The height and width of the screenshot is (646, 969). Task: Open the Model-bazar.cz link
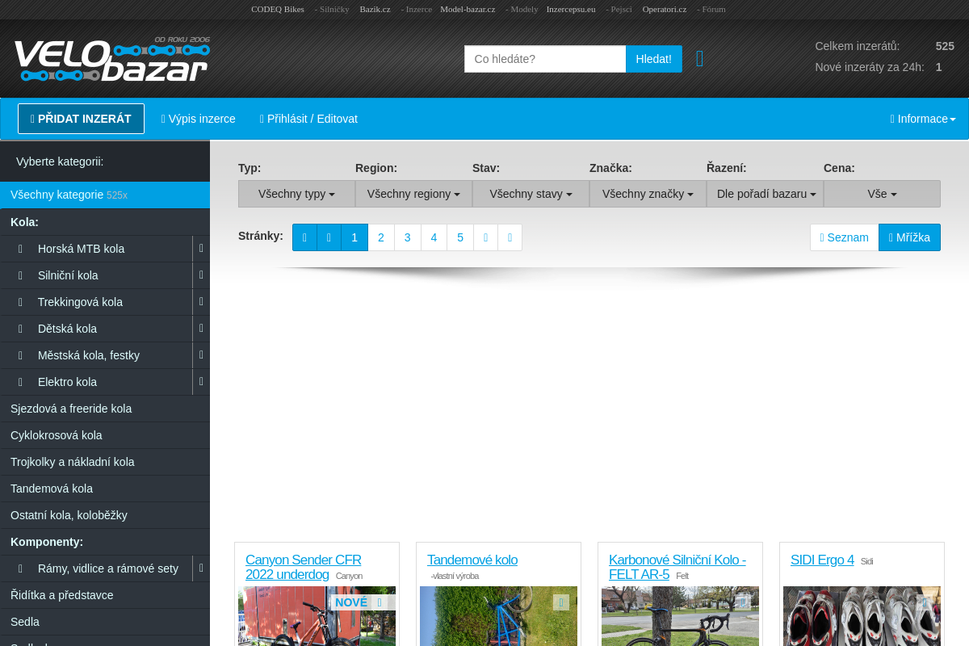[468, 9]
